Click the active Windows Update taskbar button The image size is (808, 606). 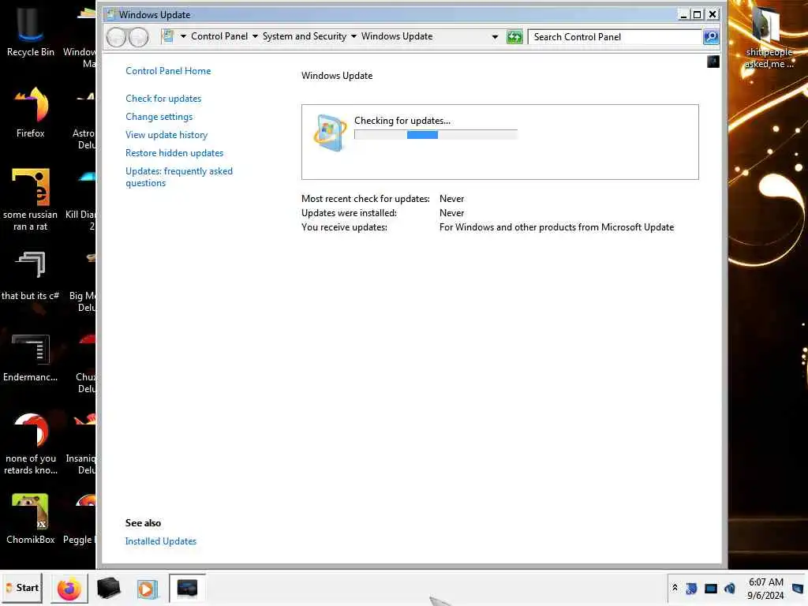[x=187, y=588]
